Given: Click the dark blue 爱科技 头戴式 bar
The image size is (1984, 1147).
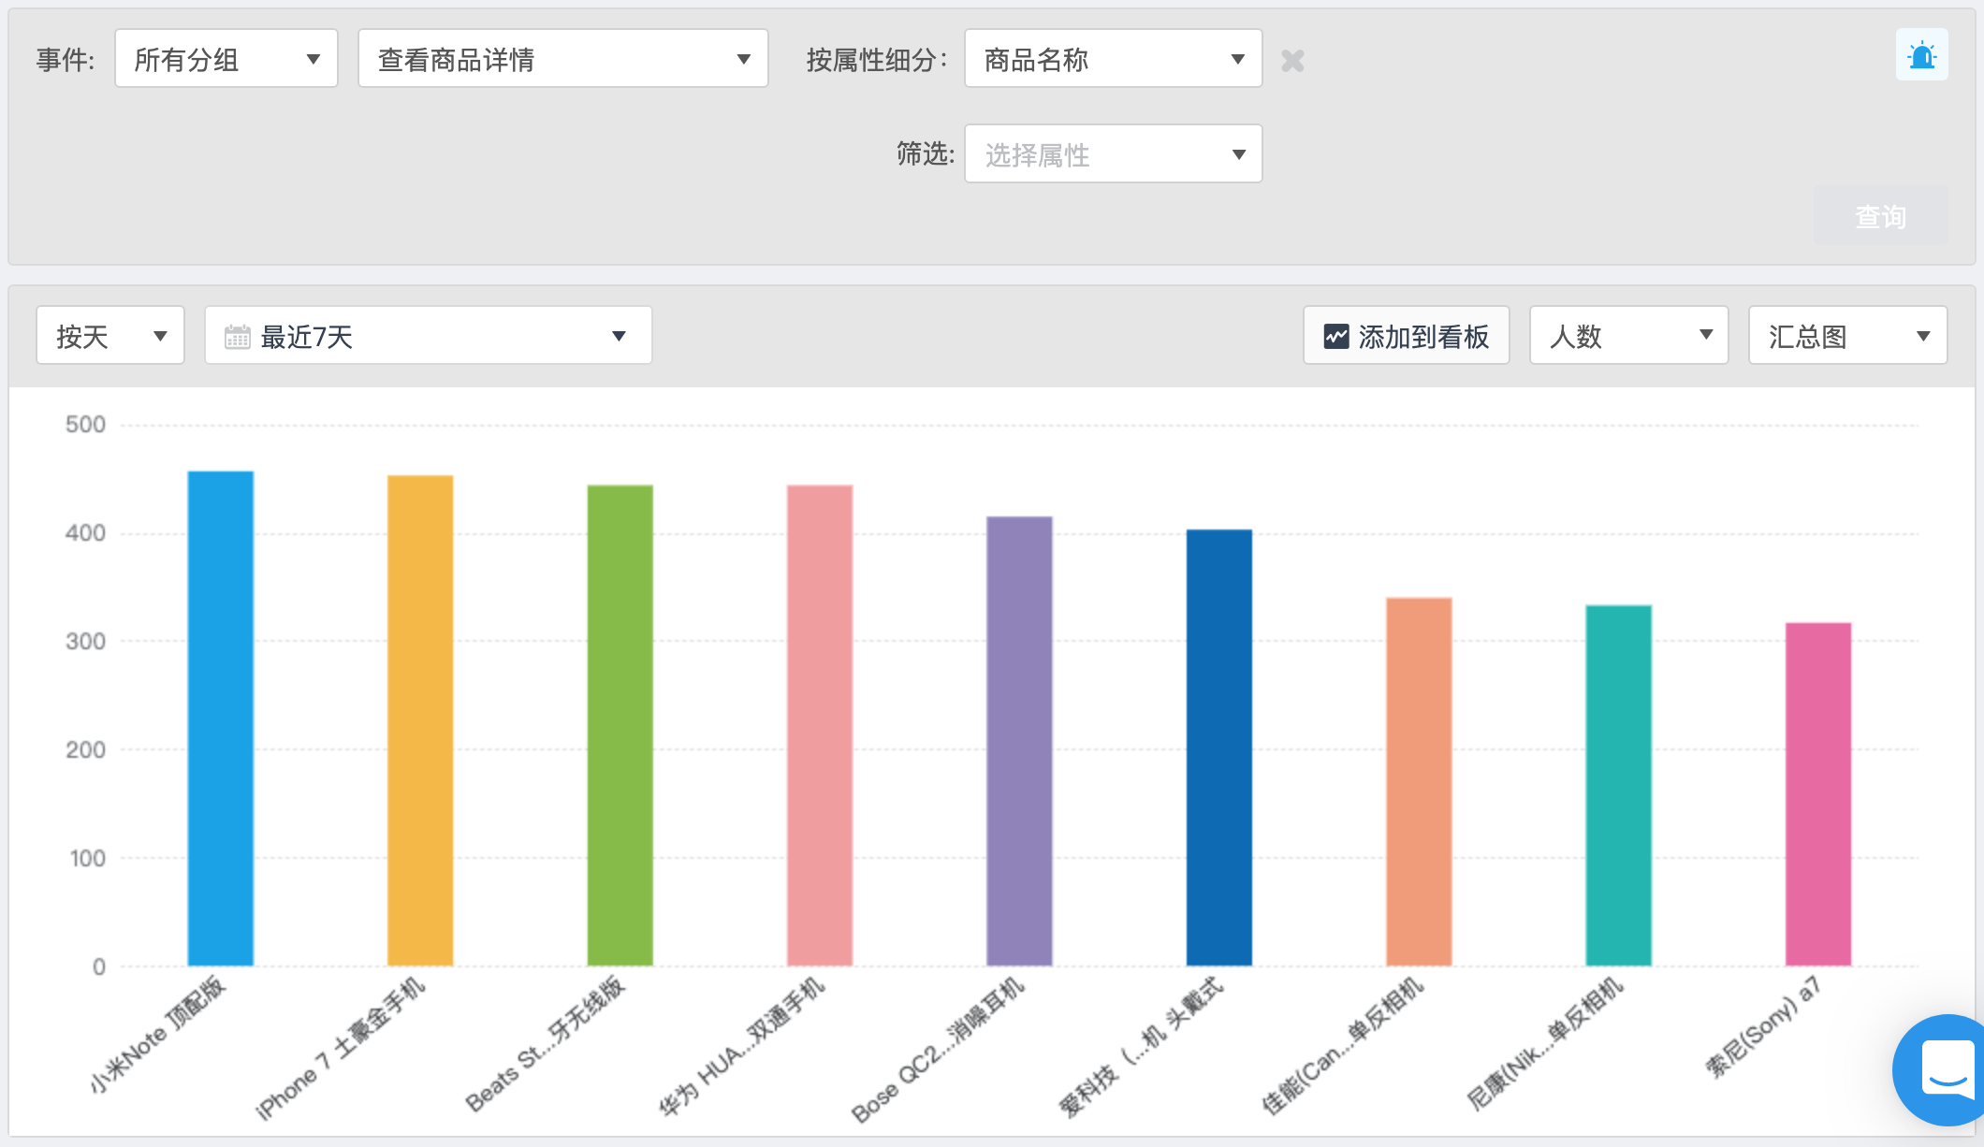Looking at the screenshot, I should 1219,748.
